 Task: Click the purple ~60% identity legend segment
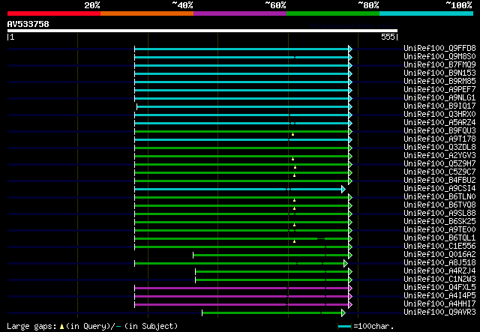tap(240, 13)
